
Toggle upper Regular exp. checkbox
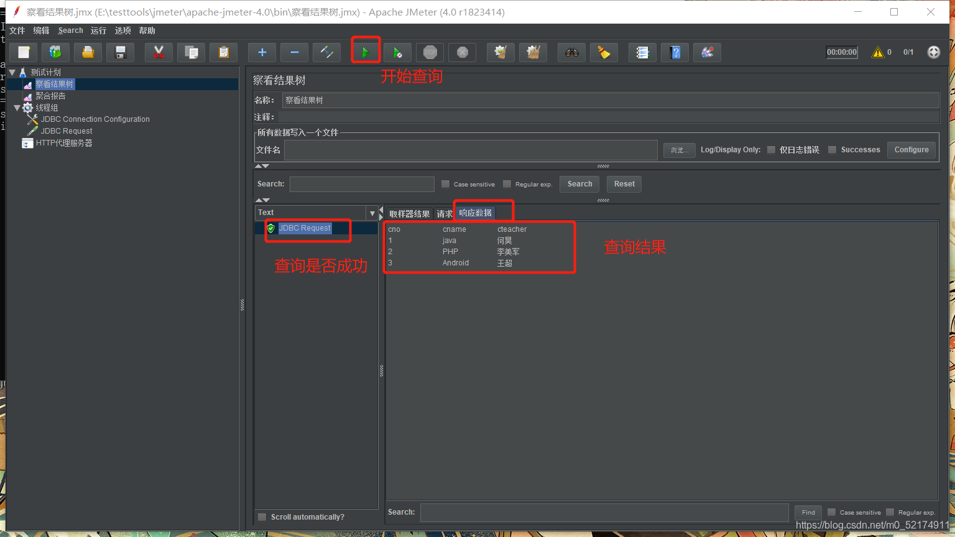(507, 184)
